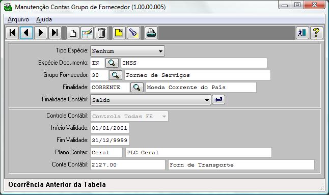
Task: Open the Ajuda menu
Action: pyautogui.click(x=44, y=19)
